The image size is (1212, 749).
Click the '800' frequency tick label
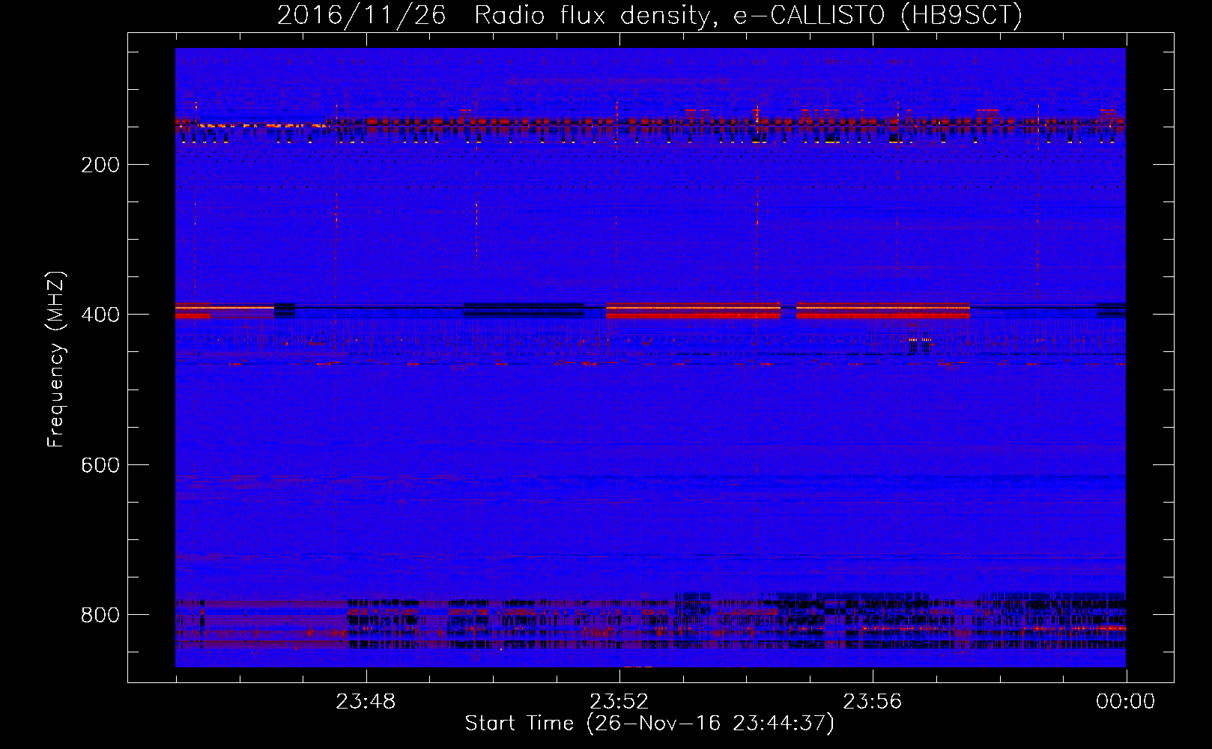[x=100, y=615]
